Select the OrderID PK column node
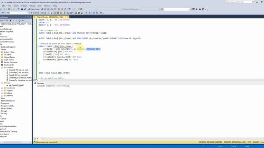Image resolution: width=264 pixels, height=148 pixels. point(18,70)
